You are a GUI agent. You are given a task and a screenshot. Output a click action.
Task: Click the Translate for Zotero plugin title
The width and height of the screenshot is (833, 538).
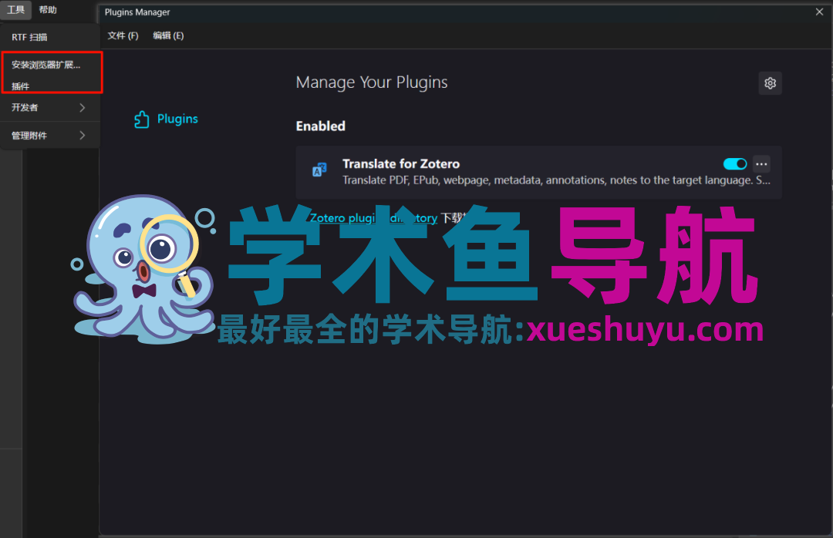coord(401,163)
